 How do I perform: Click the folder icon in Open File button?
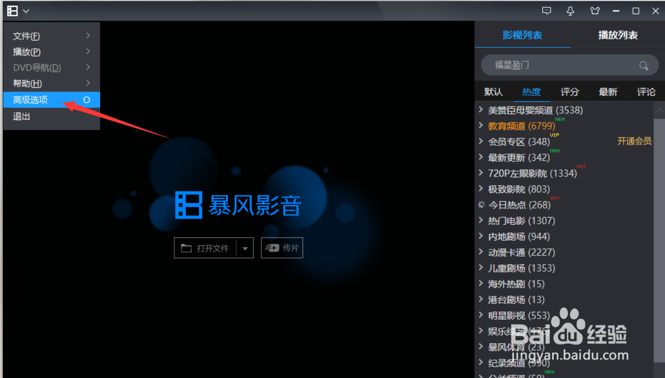pyautogui.click(x=186, y=248)
